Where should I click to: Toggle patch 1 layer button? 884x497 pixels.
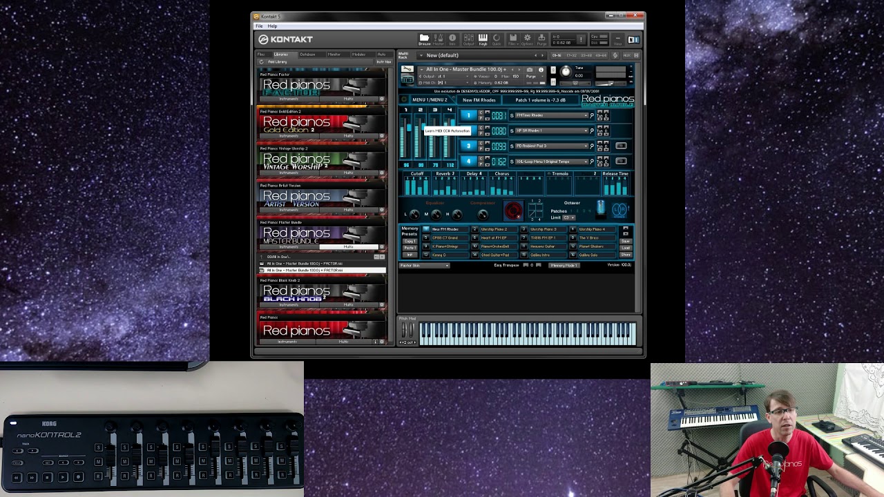(468, 115)
